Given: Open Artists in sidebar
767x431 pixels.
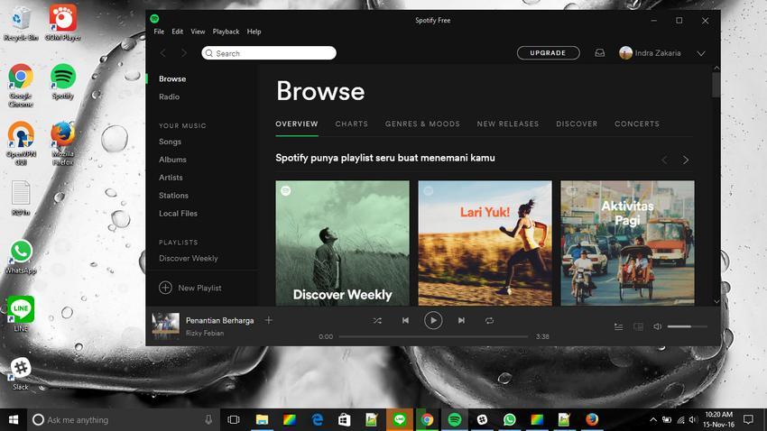Looking at the screenshot, I should click(x=171, y=178).
